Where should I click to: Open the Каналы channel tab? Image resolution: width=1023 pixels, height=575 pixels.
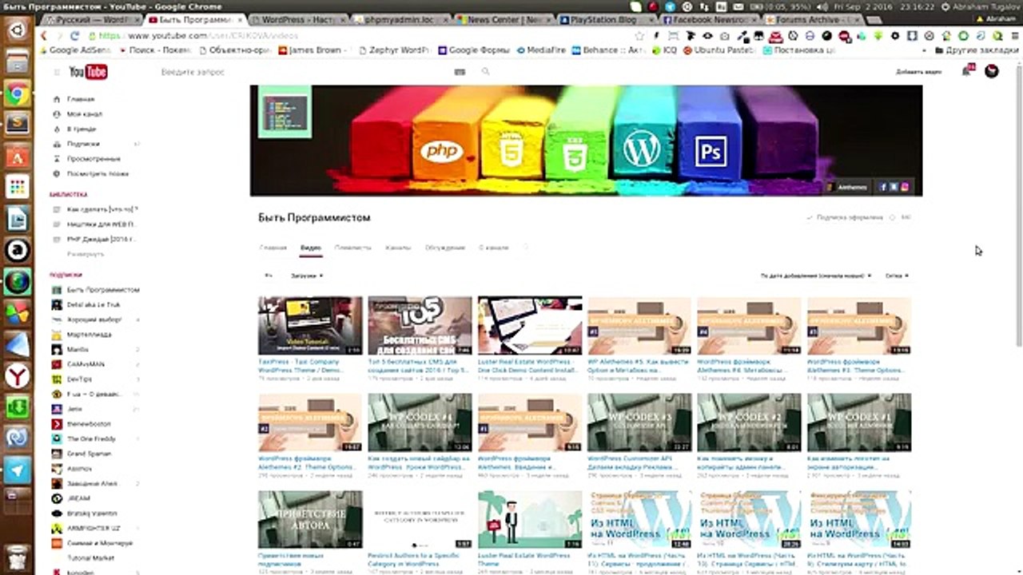pyautogui.click(x=398, y=248)
